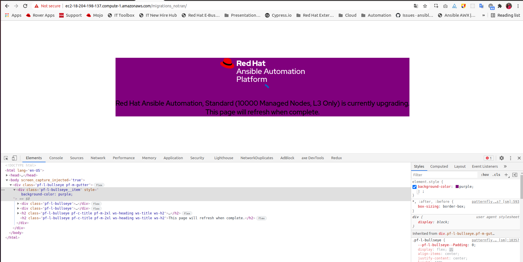This screenshot has width=523, height=262.
Task: Open the Cypress.io bookmark
Action: point(278,15)
